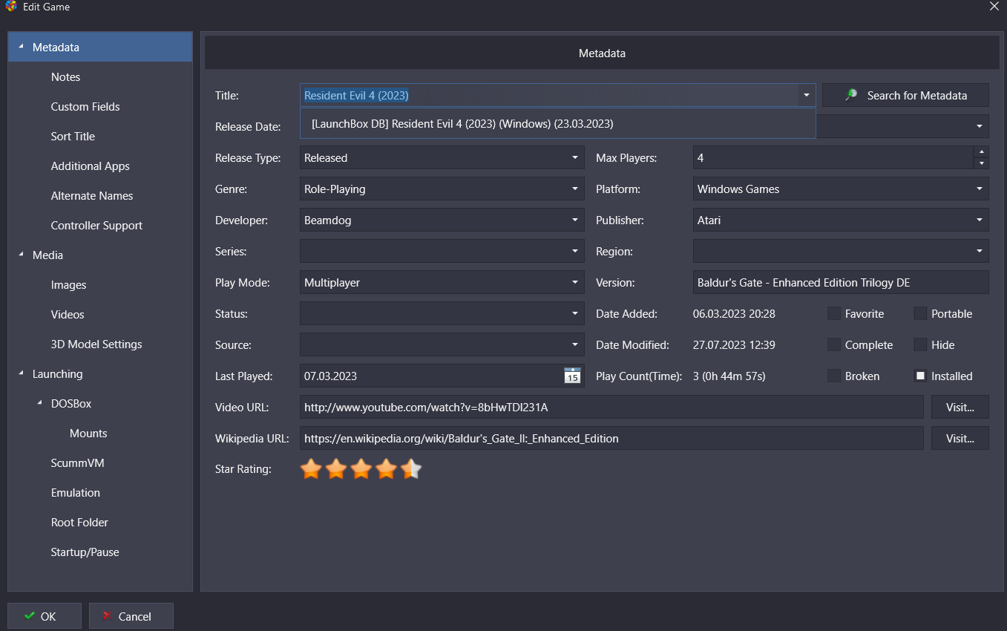Collapse the Metadata tree arrow
The image size is (1007, 631).
[21, 47]
